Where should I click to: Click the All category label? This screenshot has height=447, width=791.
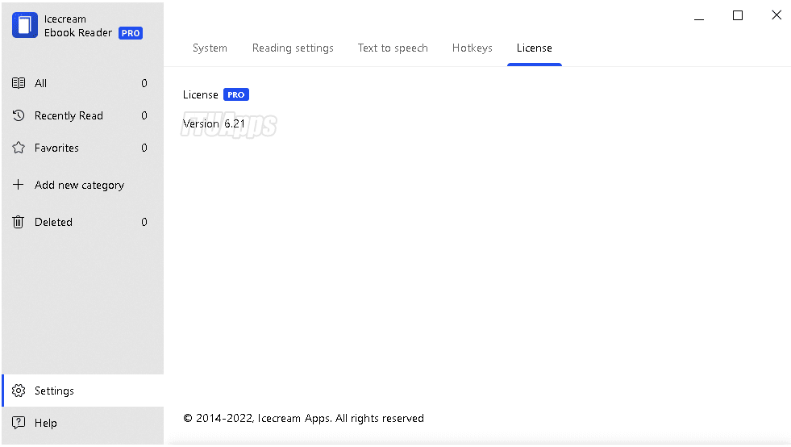[40, 83]
